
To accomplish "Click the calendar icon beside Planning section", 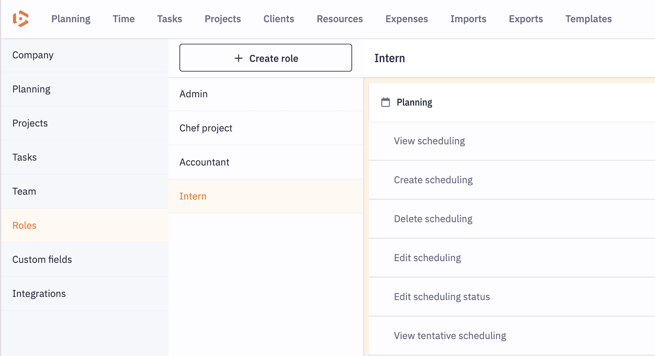I will pos(385,102).
